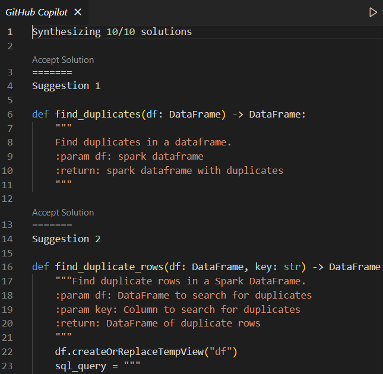Click opening docstring quotes on line 7
This screenshot has height=374, width=383.
tap(64, 126)
